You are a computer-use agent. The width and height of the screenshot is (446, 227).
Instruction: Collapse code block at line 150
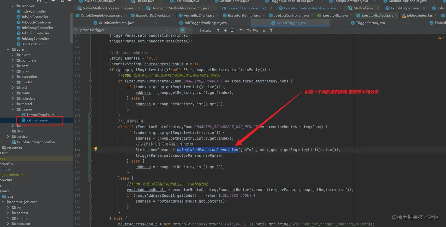click(90, 70)
